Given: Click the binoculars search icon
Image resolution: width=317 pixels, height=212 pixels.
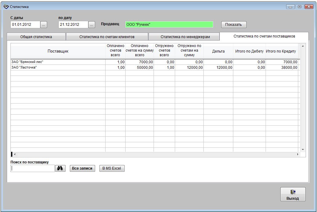Looking at the screenshot, I should point(60,168).
